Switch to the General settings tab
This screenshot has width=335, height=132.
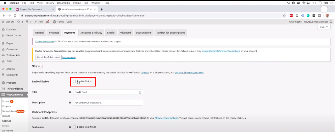tap(39, 33)
